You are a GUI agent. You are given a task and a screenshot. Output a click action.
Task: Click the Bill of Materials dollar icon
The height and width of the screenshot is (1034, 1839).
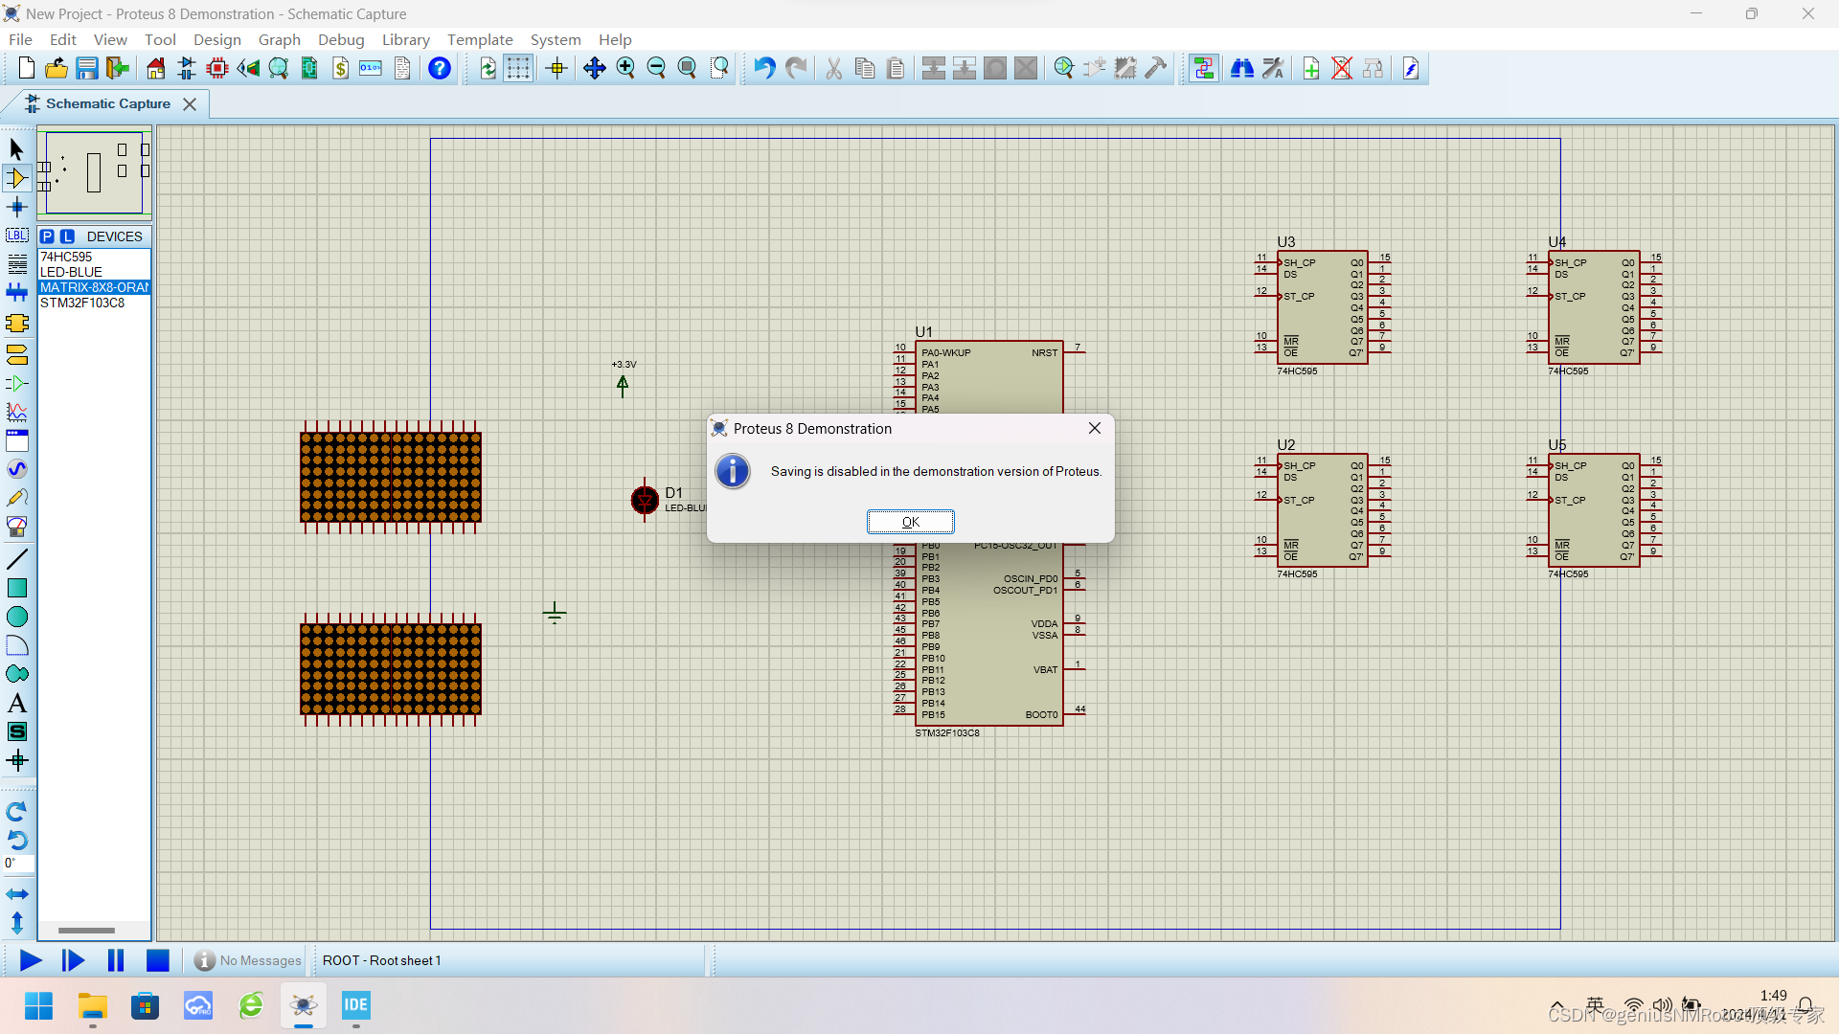tap(340, 68)
